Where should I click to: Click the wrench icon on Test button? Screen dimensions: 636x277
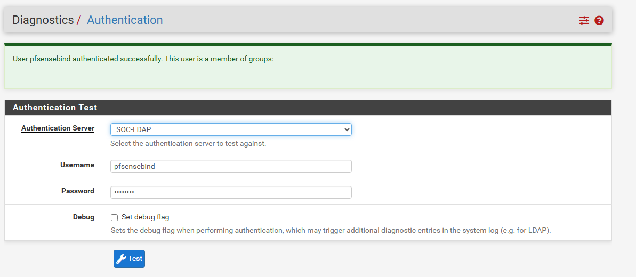point(121,259)
